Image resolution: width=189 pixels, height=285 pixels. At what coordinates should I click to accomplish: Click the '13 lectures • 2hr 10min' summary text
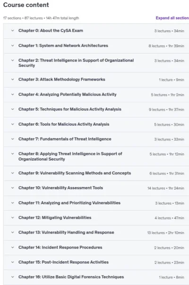coord(166,233)
